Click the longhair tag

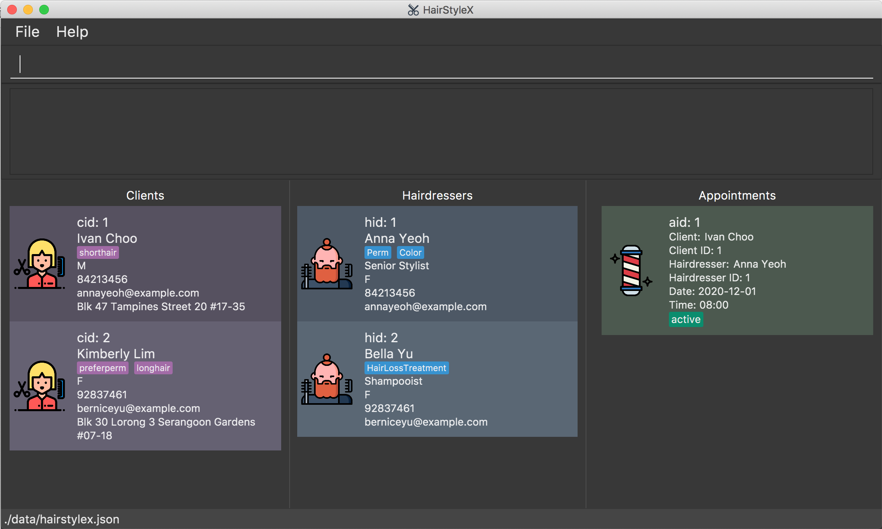tap(153, 368)
